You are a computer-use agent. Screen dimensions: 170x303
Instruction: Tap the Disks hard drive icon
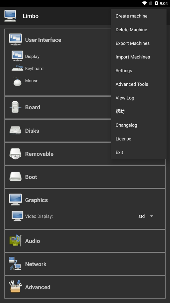15,131
